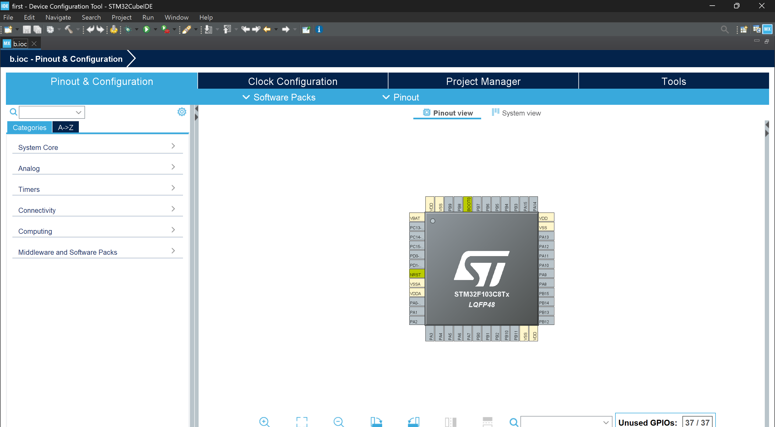
Task: Click the pen marker icon in toolbar
Action: pyautogui.click(x=187, y=30)
